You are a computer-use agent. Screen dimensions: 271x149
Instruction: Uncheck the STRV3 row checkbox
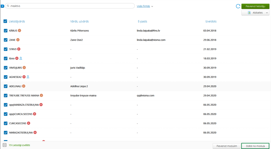5,49
